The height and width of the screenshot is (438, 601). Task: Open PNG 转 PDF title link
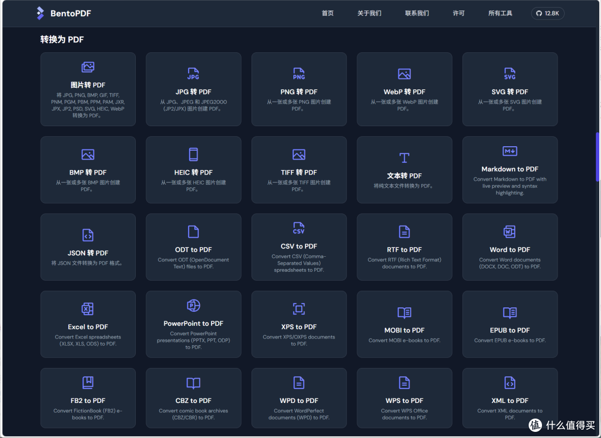pos(299,92)
